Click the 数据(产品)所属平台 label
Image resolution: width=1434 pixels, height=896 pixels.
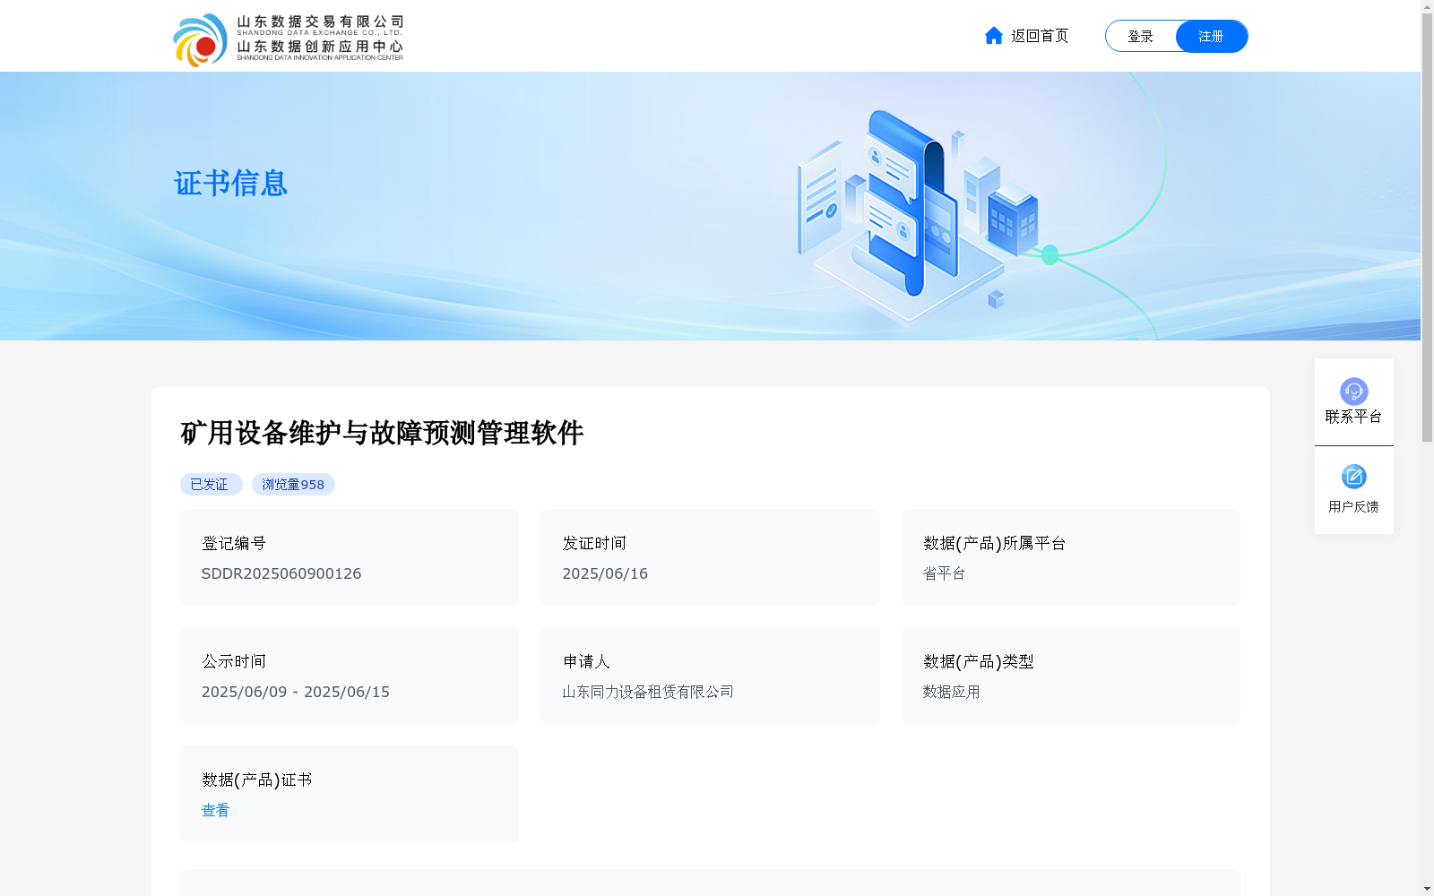[994, 544]
